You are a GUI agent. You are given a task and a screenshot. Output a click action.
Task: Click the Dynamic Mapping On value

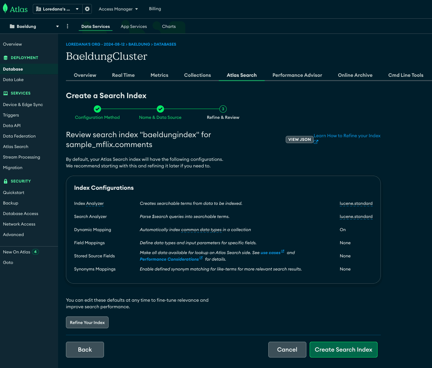pyautogui.click(x=343, y=230)
